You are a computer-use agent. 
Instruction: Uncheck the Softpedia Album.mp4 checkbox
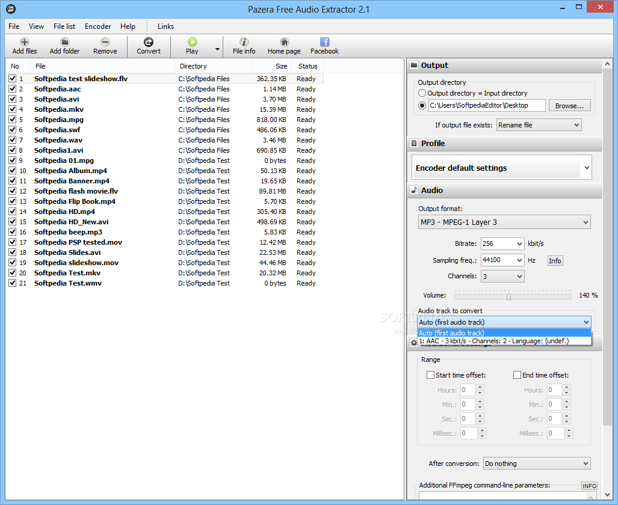point(12,171)
